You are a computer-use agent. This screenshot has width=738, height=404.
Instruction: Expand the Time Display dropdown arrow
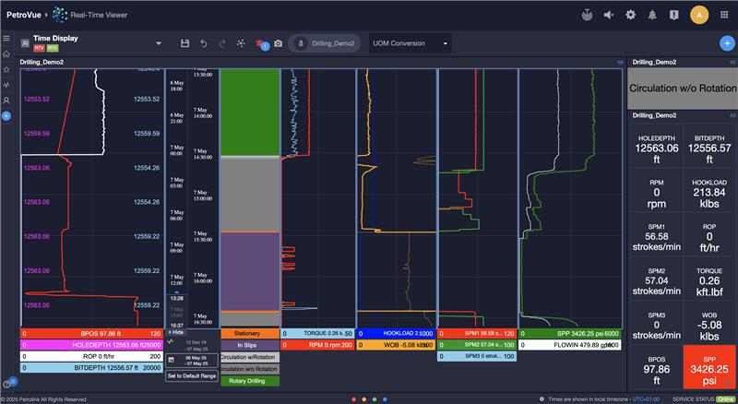[x=158, y=43]
